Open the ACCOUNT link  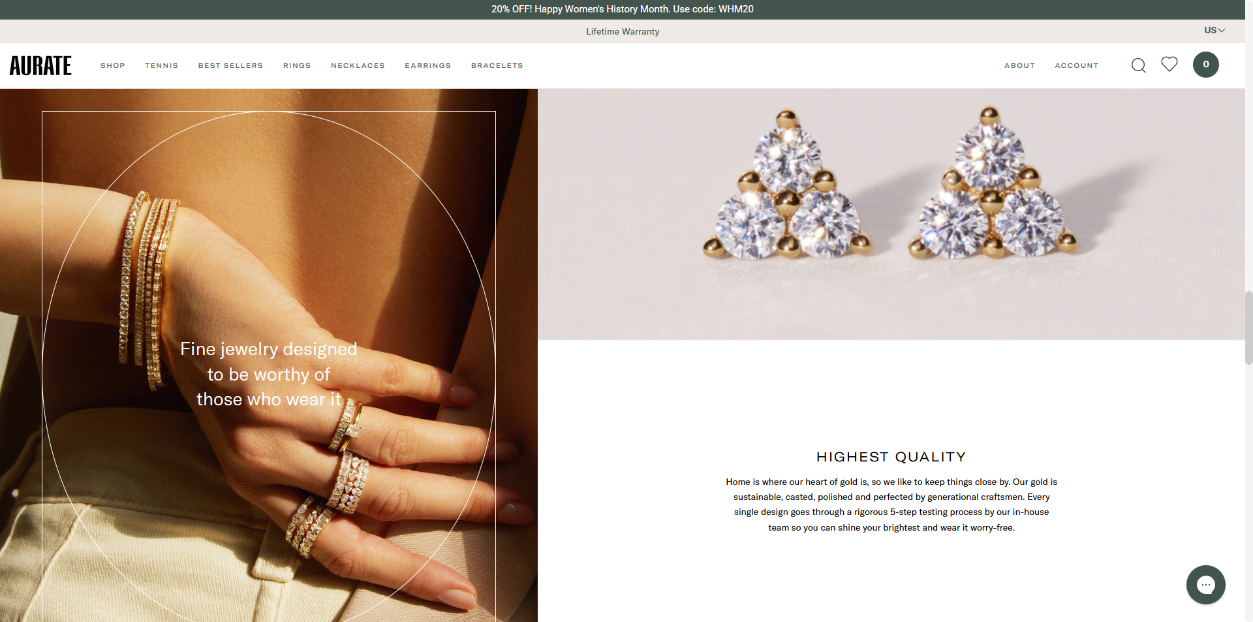click(1077, 65)
